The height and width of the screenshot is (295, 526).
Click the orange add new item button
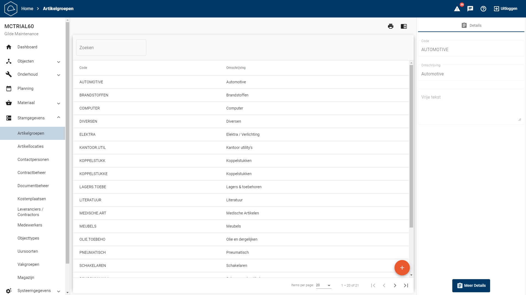coord(402,268)
